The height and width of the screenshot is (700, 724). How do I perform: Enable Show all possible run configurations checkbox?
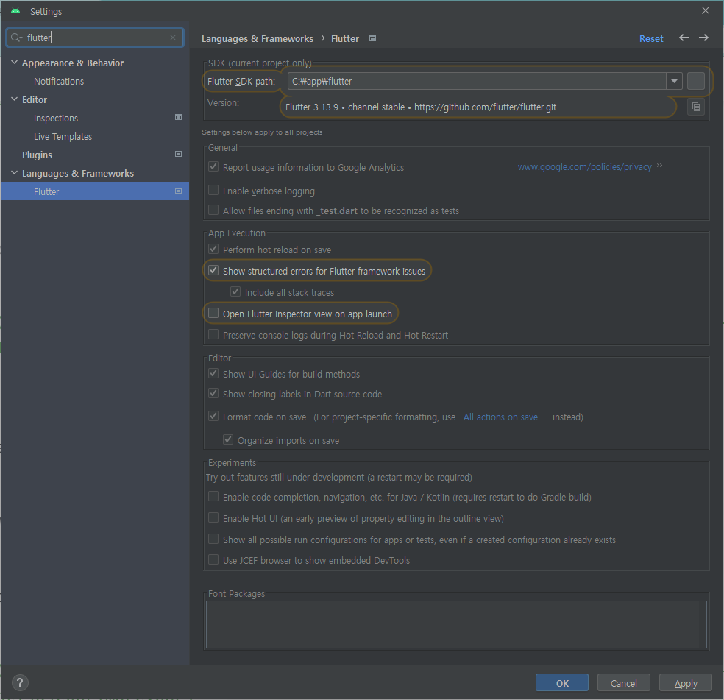213,539
